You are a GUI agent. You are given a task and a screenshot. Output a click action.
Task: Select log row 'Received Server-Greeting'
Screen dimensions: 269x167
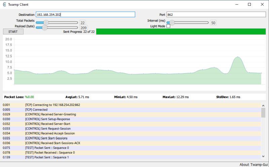pos(132,114)
